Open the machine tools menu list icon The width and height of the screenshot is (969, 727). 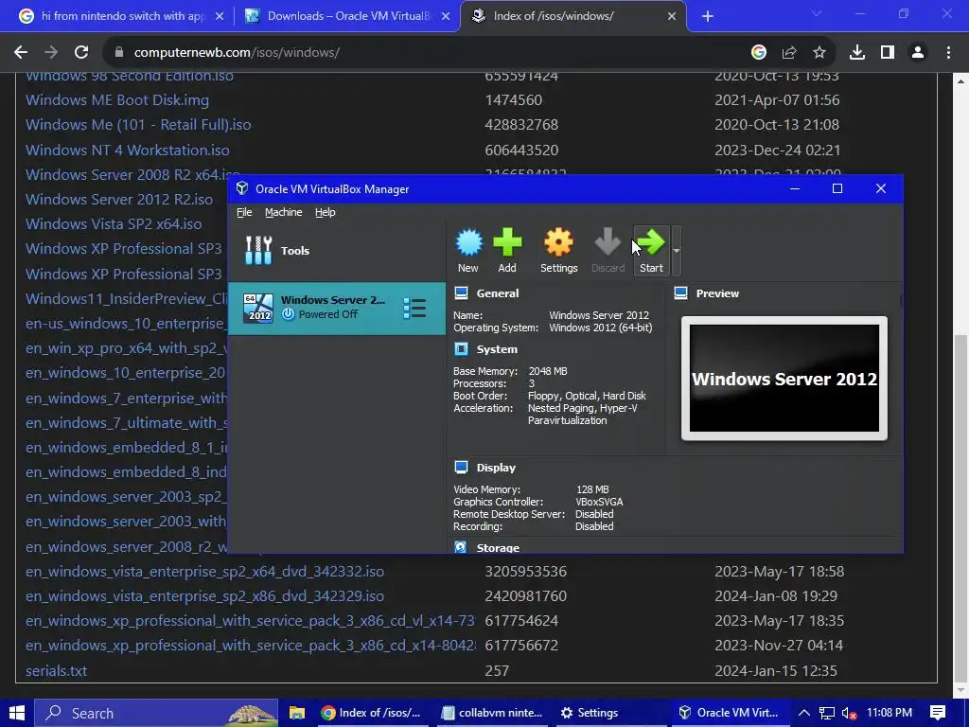coord(414,308)
